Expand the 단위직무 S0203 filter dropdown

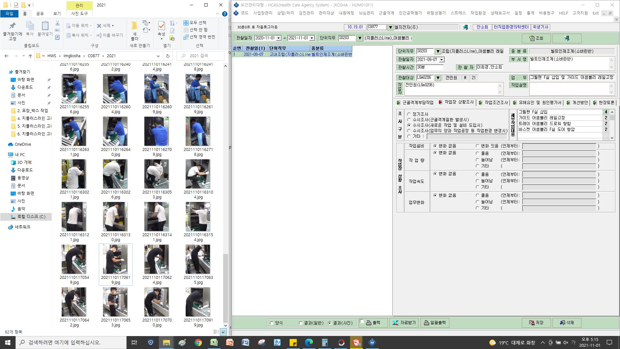point(360,38)
